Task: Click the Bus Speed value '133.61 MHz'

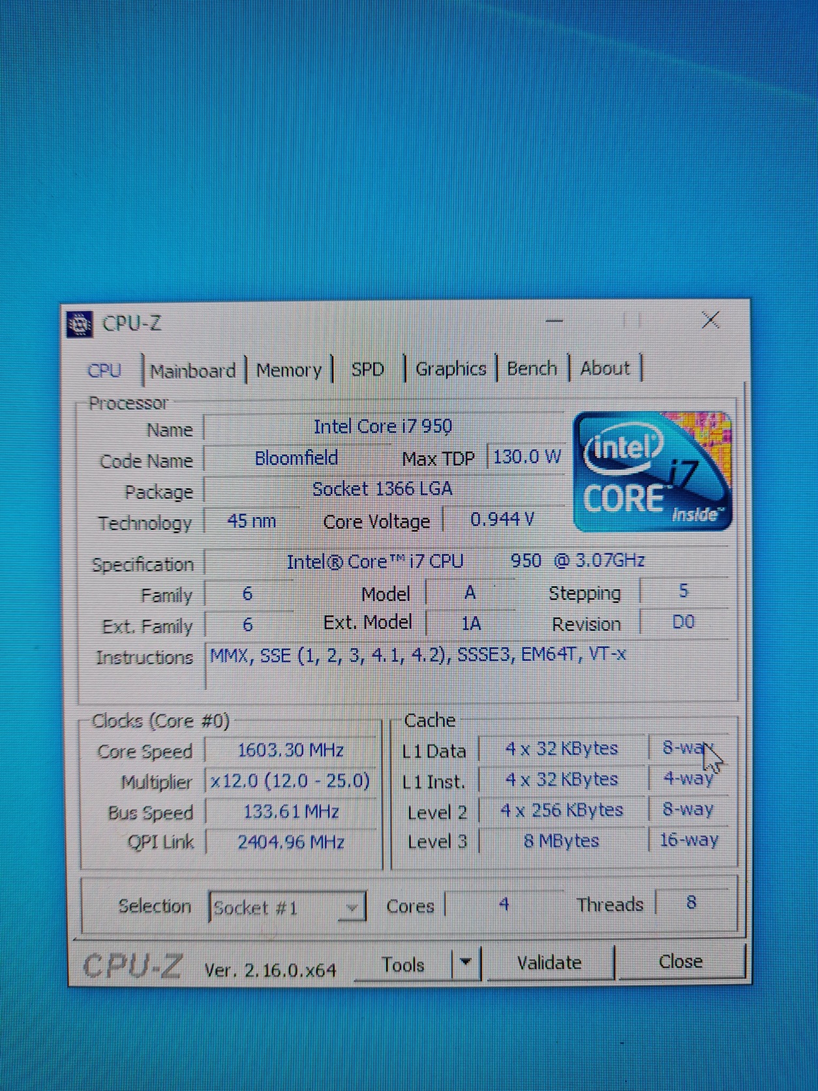Action: pyautogui.click(x=291, y=812)
